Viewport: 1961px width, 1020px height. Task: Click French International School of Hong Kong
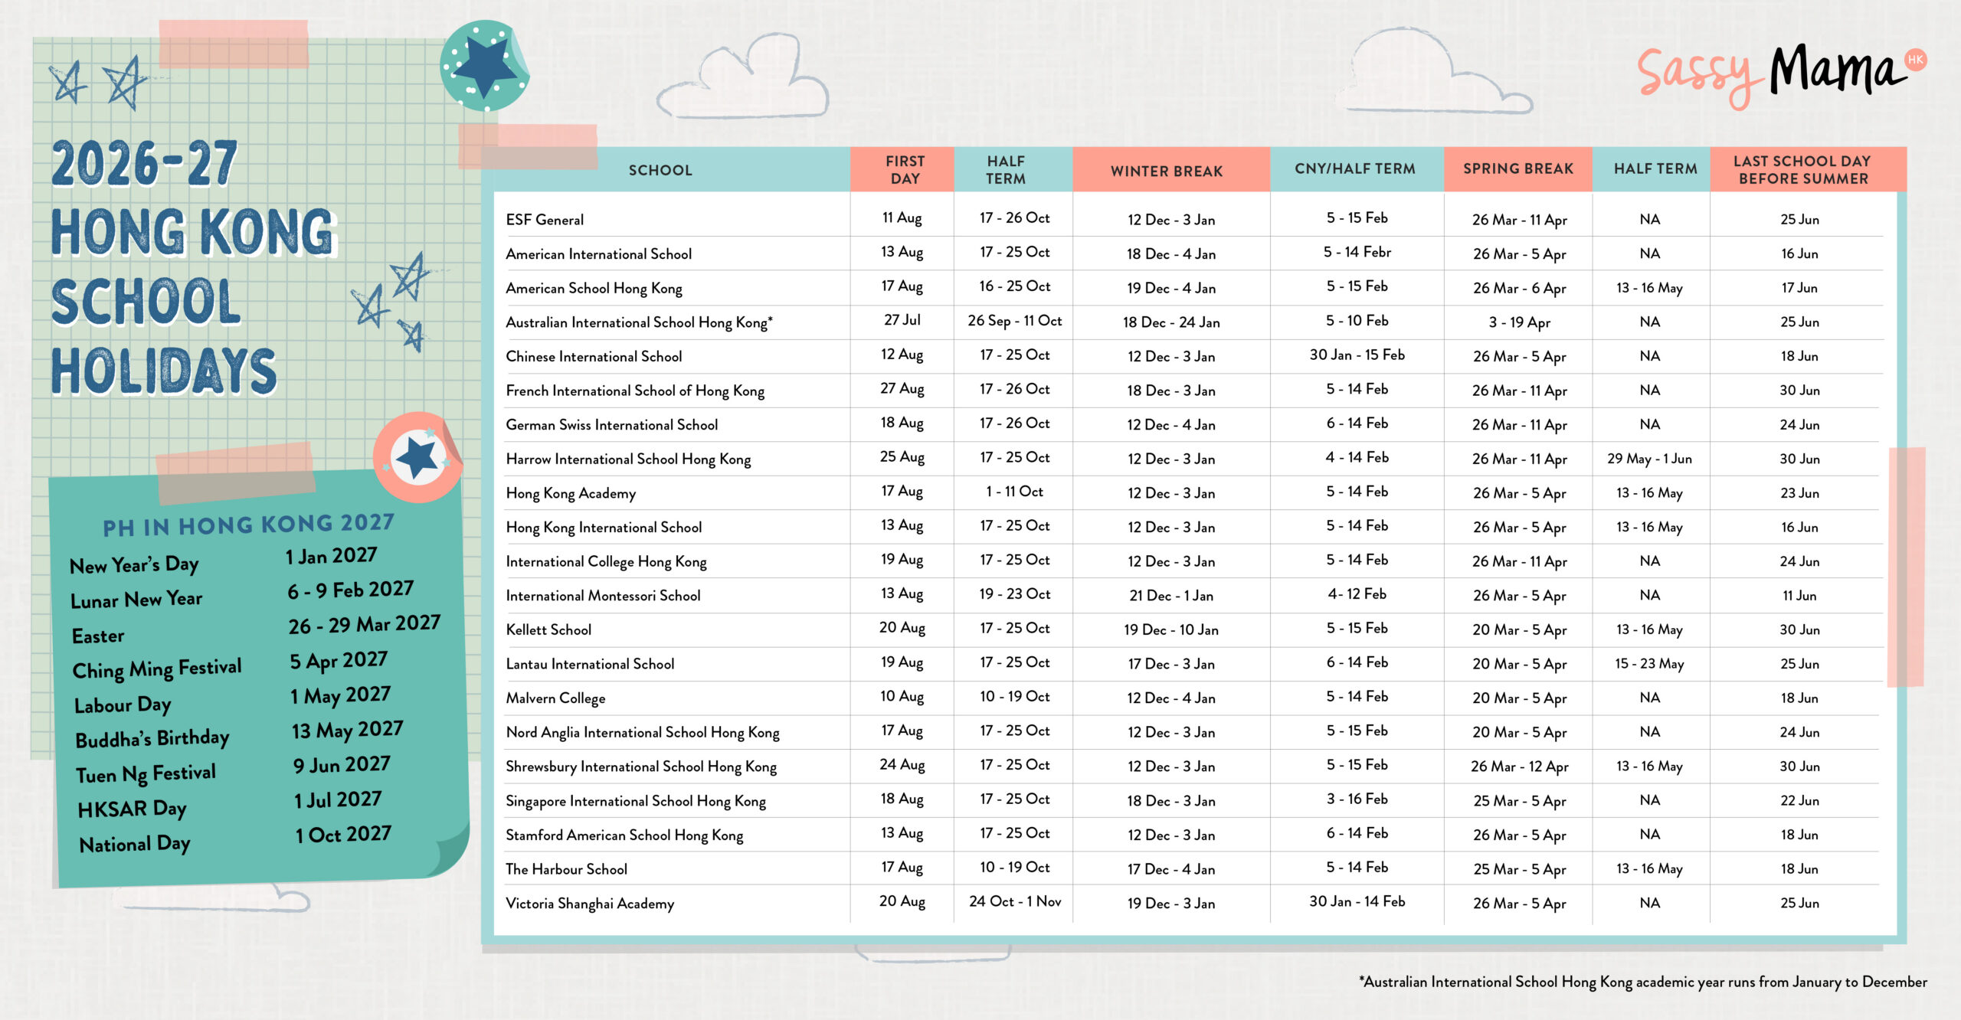point(635,391)
